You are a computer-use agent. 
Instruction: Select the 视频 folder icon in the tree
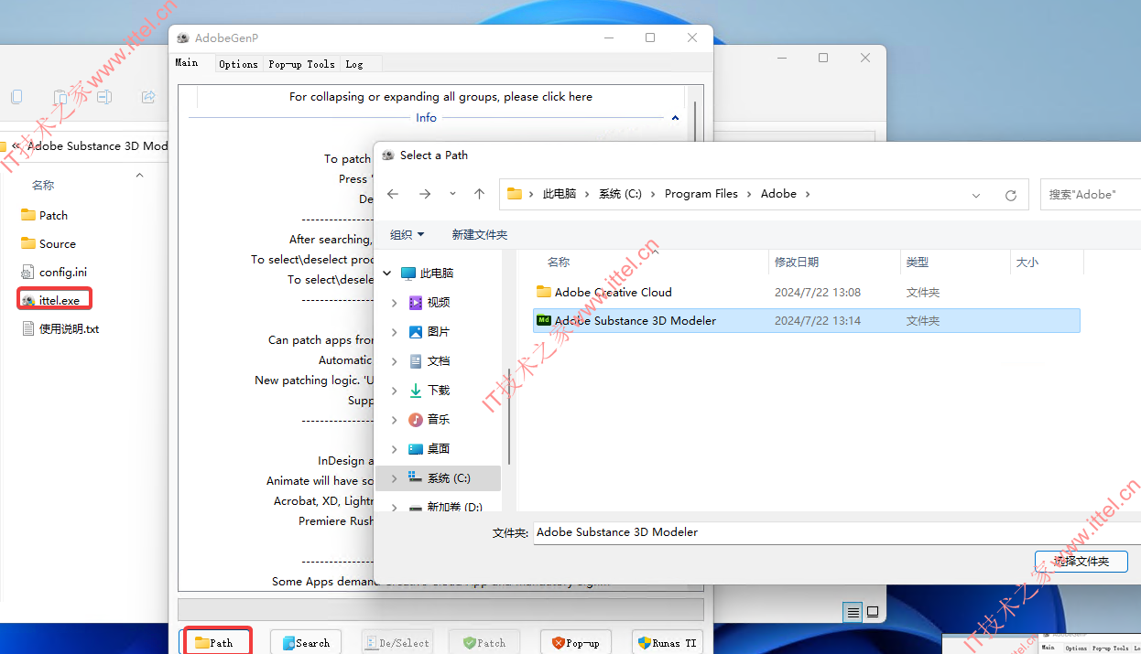(x=416, y=302)
